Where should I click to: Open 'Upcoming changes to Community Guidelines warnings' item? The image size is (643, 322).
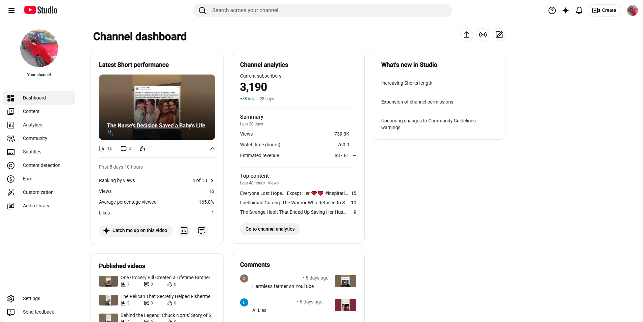pos(428,124)
